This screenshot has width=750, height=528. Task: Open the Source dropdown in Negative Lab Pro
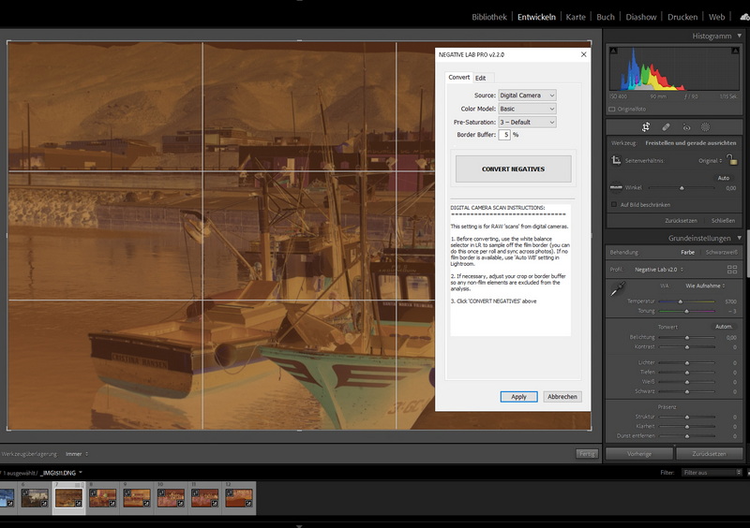tap(527, 95)
